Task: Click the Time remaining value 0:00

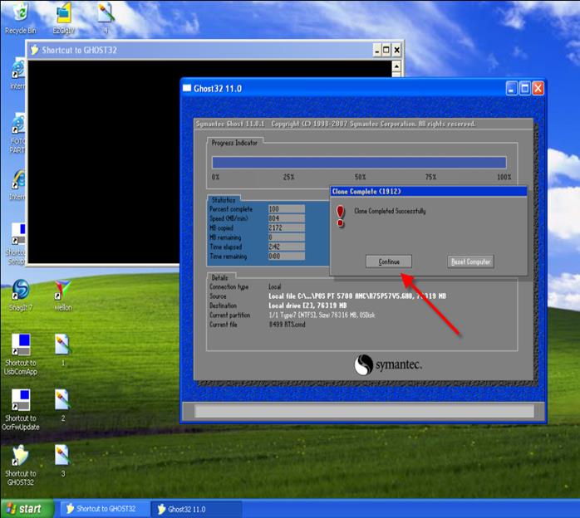Action: click(x=287, y=256)
